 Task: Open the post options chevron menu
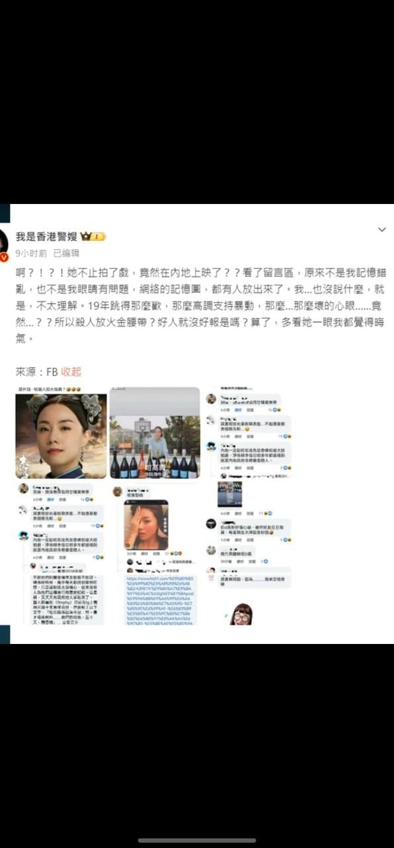click(x=381, y=230)
